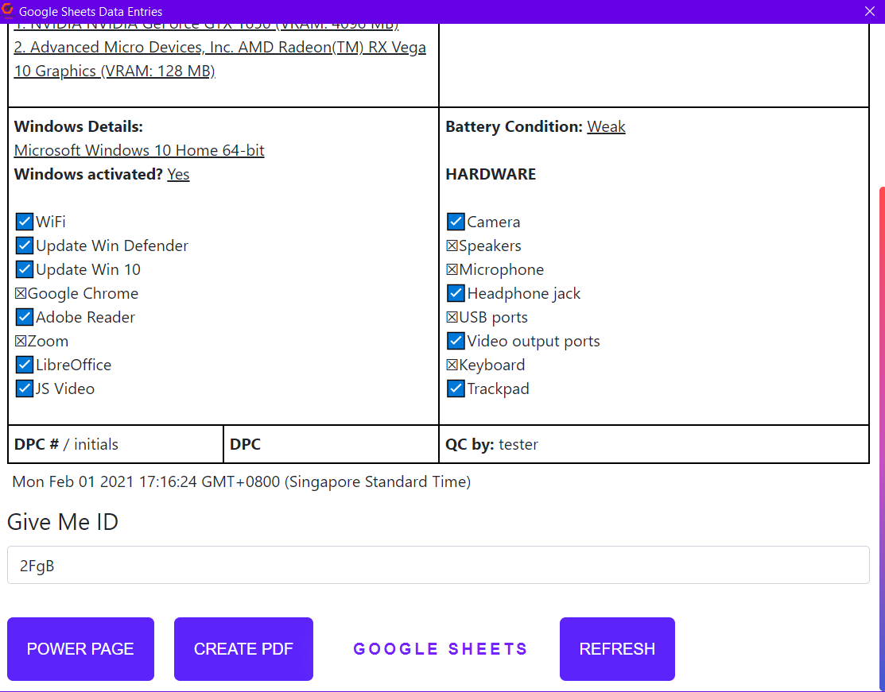The image size is (885, 692).
Task: Check the Google Chrome crossed box
Action: click(x=21, y=294)
